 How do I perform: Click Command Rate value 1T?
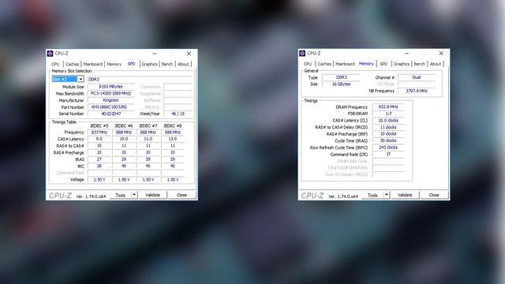388,155
